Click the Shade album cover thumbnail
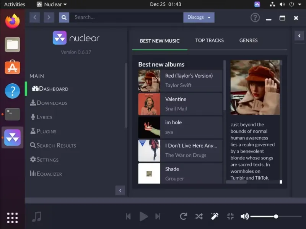 (149, 174)
